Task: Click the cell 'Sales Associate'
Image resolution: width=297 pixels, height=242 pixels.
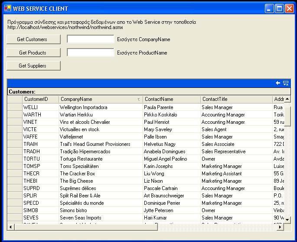Action: tap(236, 144)
